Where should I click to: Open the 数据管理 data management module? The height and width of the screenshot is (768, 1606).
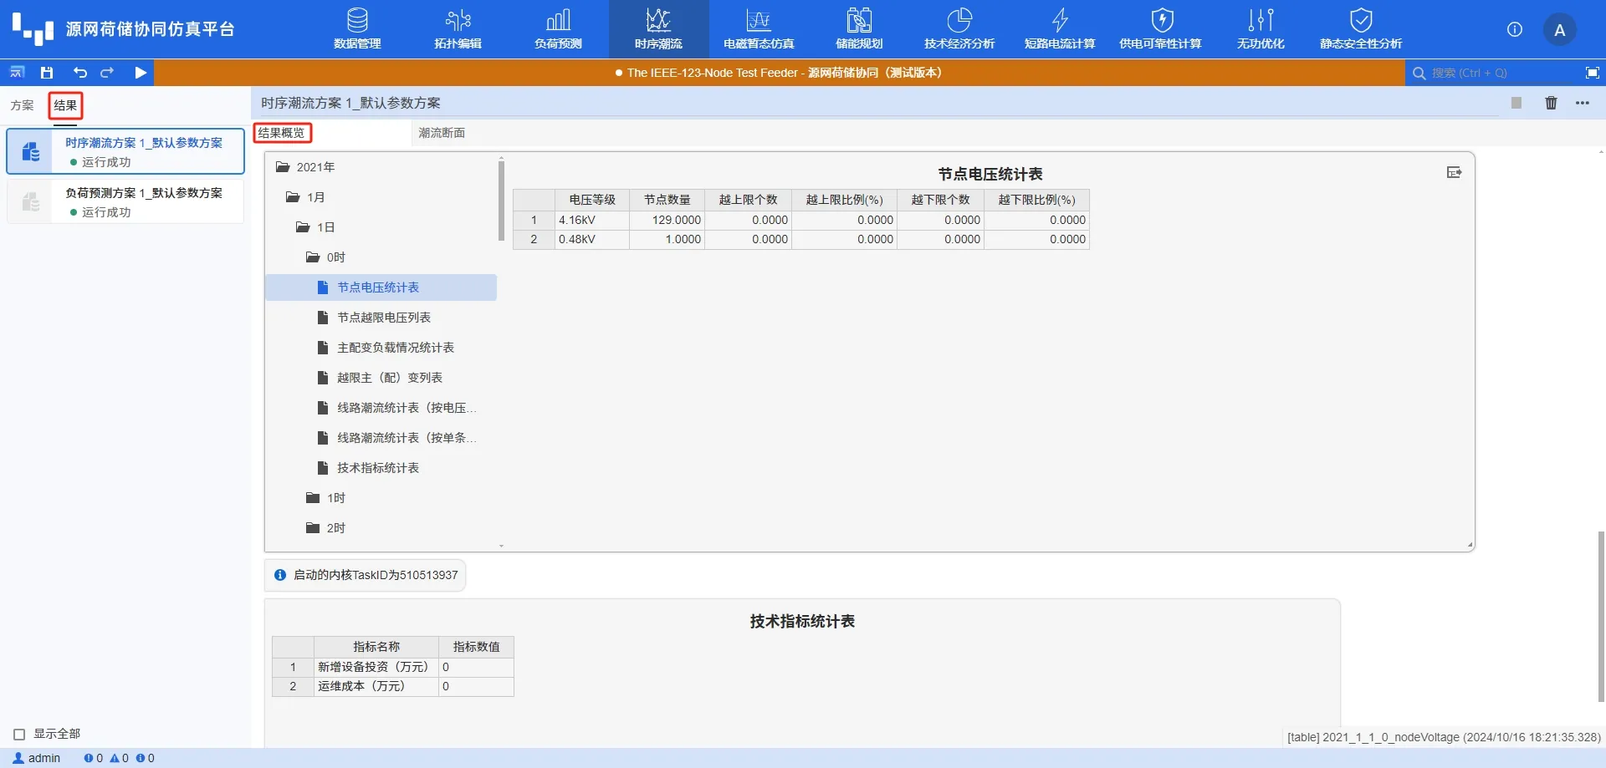[357, 29]
